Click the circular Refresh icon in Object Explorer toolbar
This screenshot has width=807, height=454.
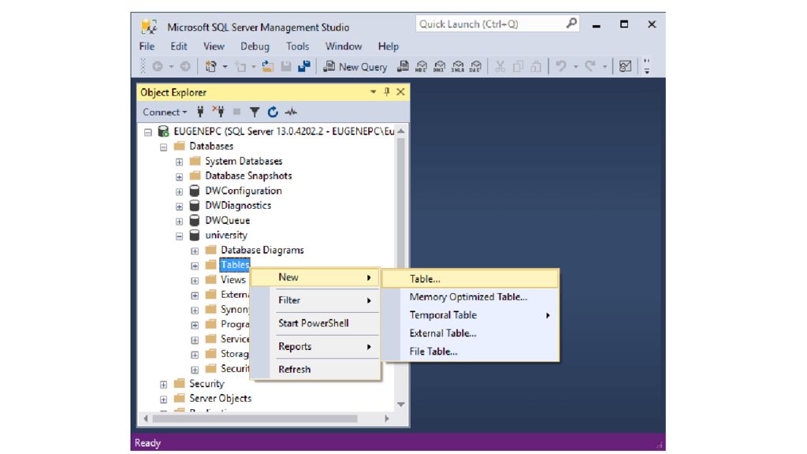click(273, 112)
